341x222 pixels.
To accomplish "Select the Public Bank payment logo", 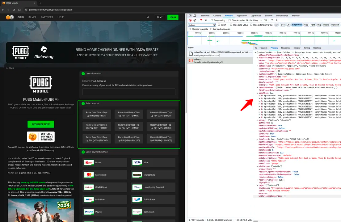I will 137,199.
